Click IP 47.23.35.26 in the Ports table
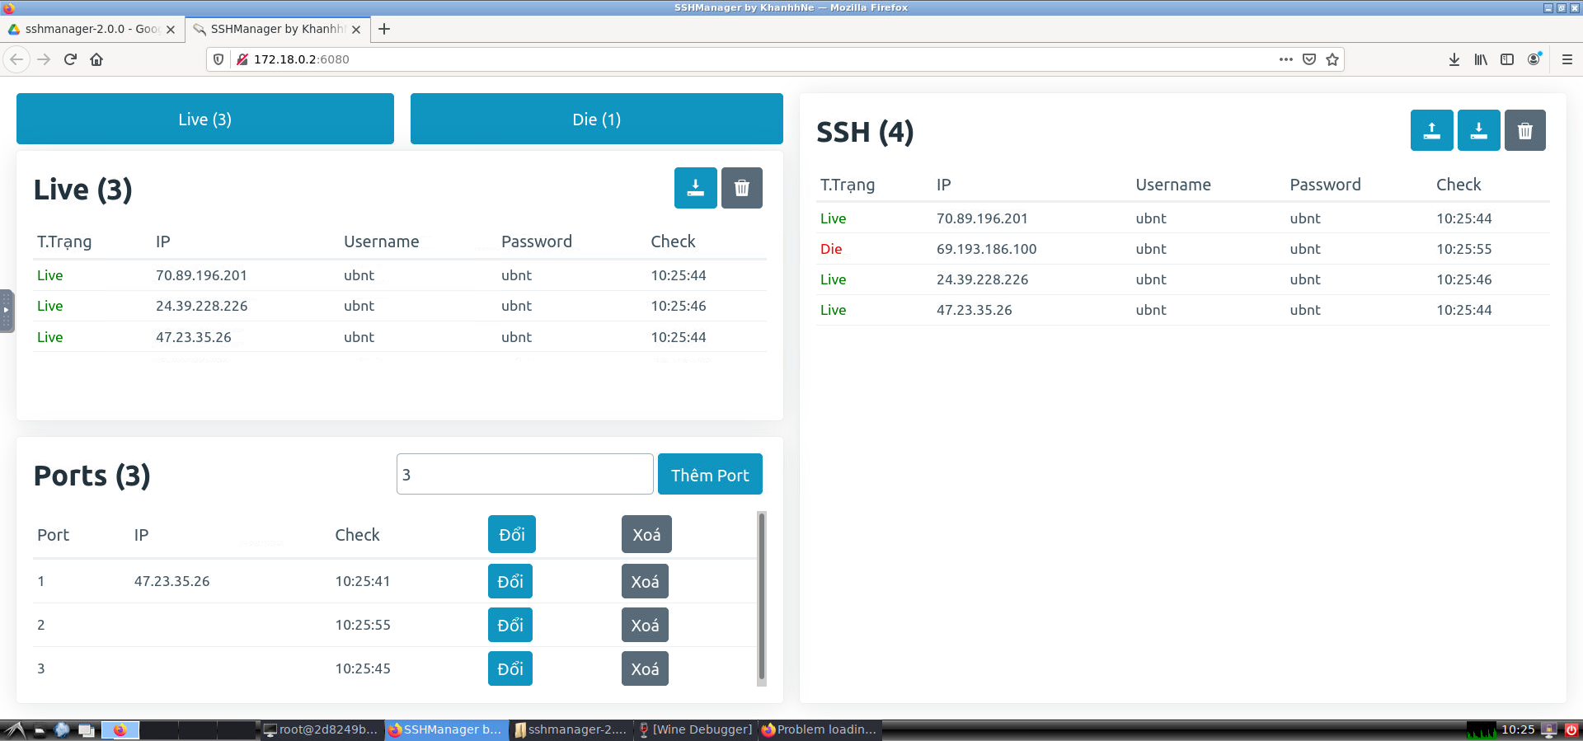Image resolution: width=1583 pixels, height=741 pixels. [171, 581]
